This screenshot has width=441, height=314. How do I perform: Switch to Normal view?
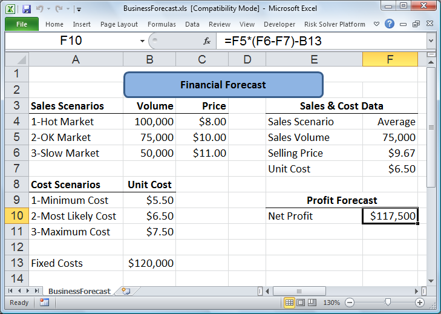(289, 302)
